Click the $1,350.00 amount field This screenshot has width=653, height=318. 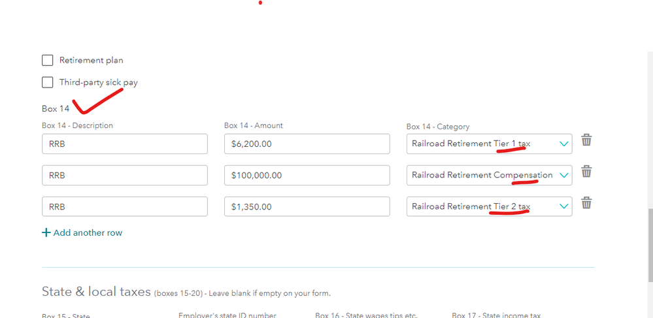tap(307, 206)
